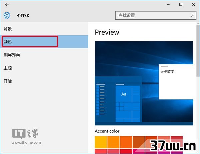Click the 个性化 page title
The image size is (200, 154).
23,16
